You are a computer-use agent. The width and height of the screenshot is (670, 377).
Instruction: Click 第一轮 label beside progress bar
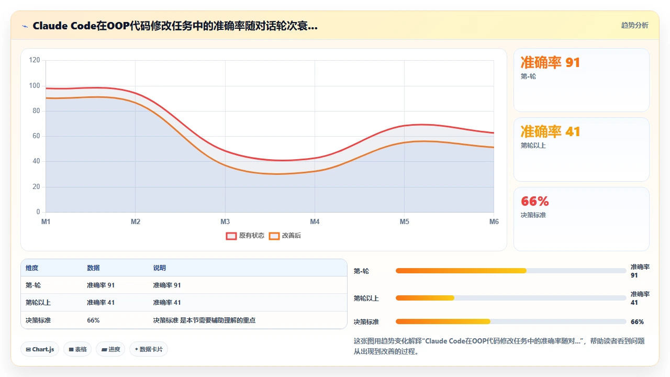tap(361, 271)
